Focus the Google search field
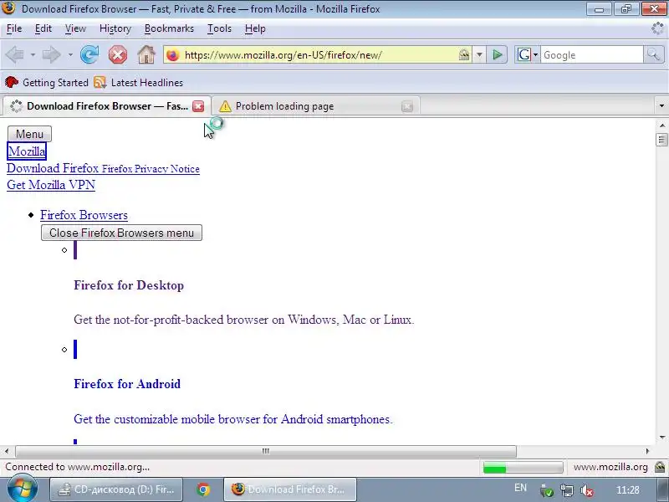This screenshot has width=669, height=502. pos(592,55)
